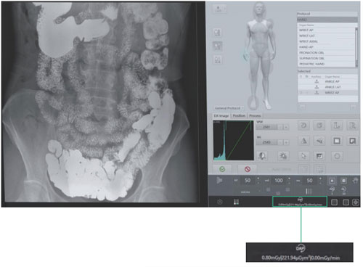Choose highlighted WRIST AP in Selected list
Viewport: 363px width, 267px height.
tap(327, 93)
